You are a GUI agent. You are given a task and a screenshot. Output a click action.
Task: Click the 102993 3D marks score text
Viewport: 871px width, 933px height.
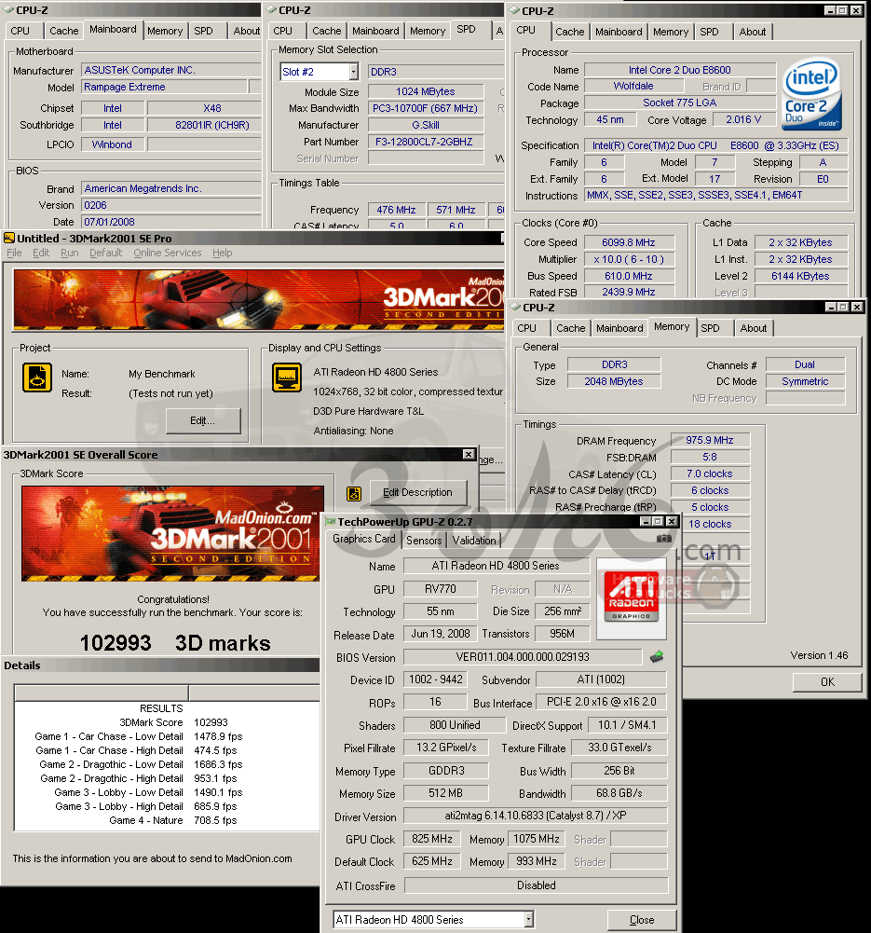click(175, 642)
